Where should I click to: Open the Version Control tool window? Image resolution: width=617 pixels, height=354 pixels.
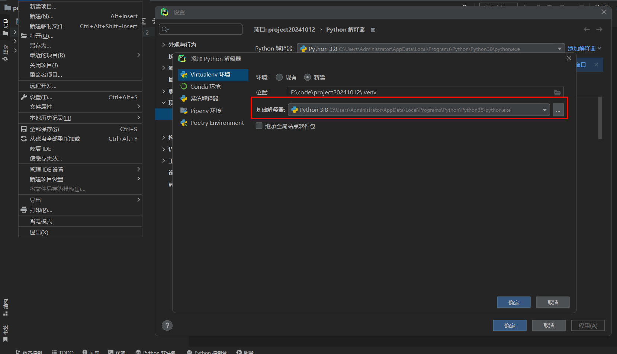click(29, 352)
